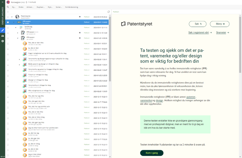This screenshot has width=242, height=158.
Task: Click the orange icon of 'Jeg er ikke sikker'
Action: [25, 155]
